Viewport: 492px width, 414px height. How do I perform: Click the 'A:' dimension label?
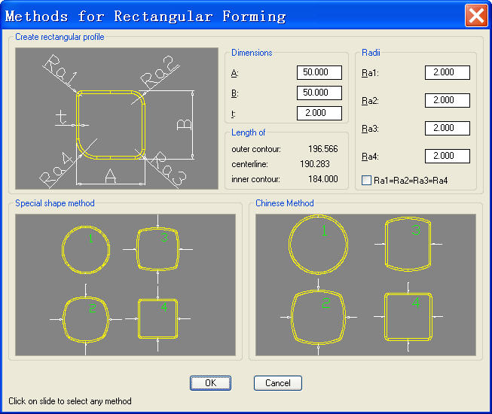click(235, 73)
